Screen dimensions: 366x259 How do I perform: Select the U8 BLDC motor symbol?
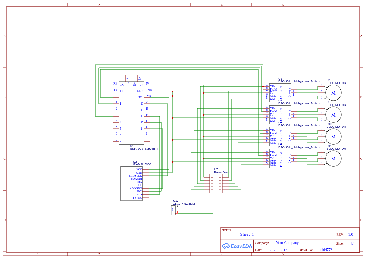pyautogui.click(x=333, y=93)
